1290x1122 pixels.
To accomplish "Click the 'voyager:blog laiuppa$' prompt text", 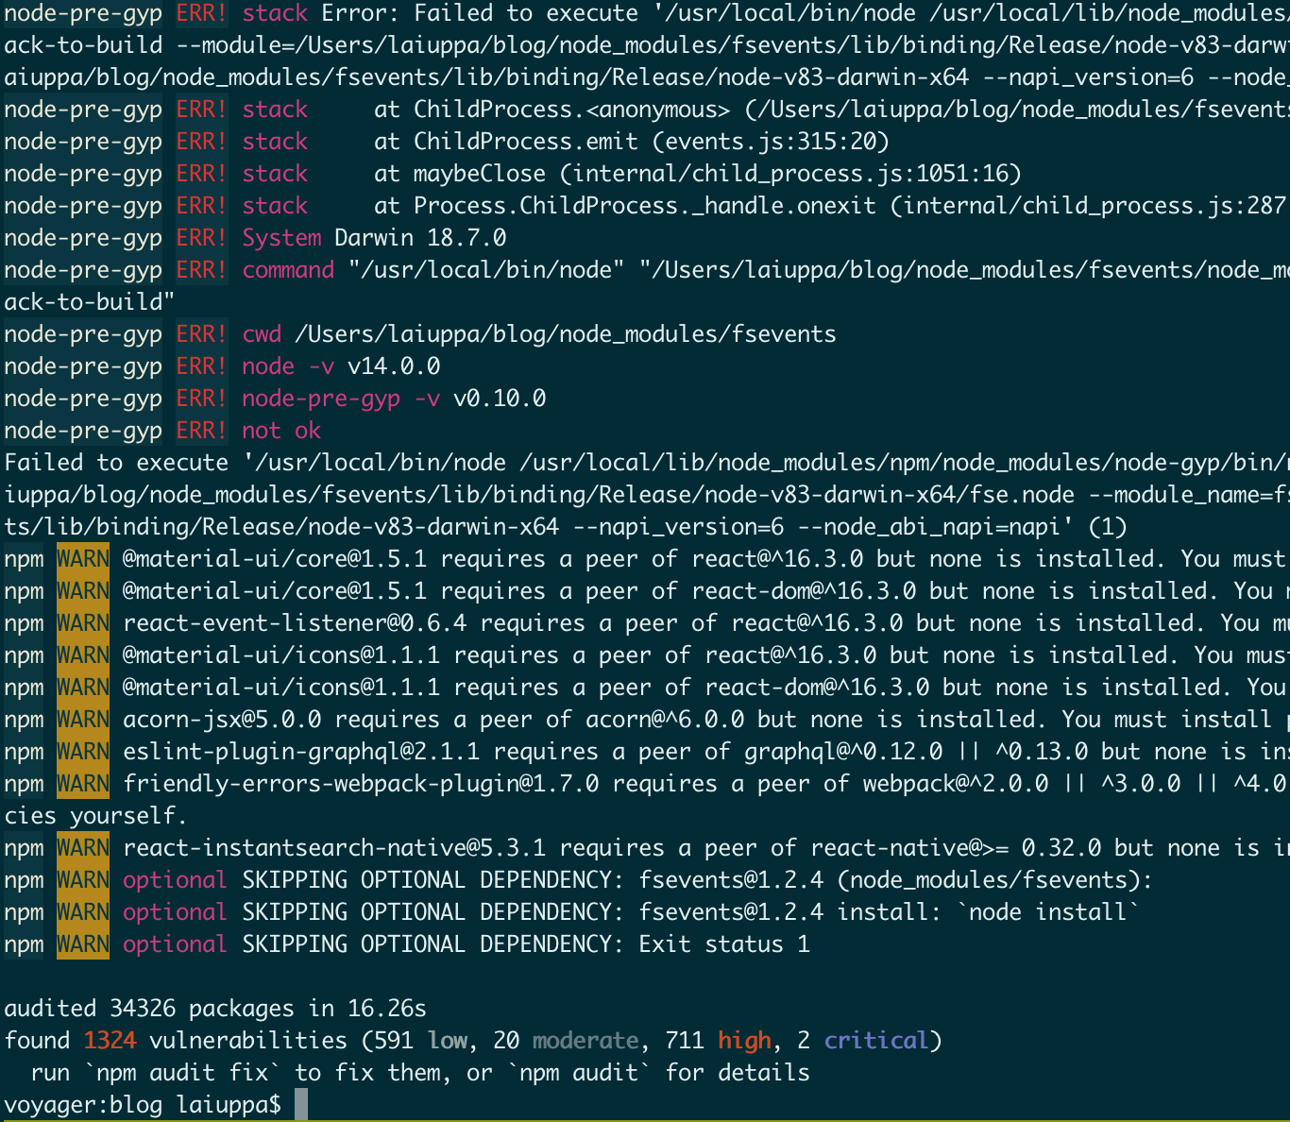I will pos(143,1104).
